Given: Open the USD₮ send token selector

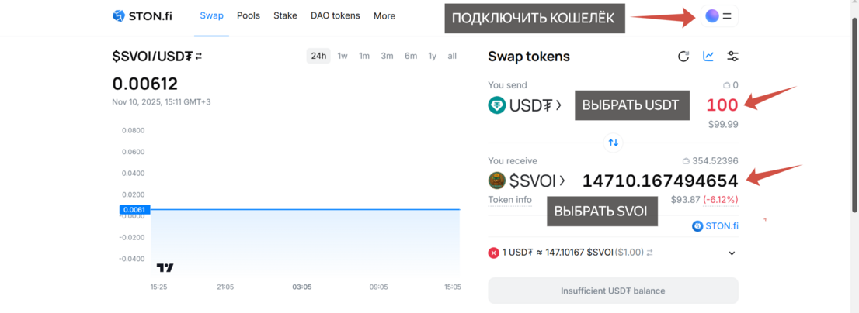Looking at the screenshot, I should (525, 105).
